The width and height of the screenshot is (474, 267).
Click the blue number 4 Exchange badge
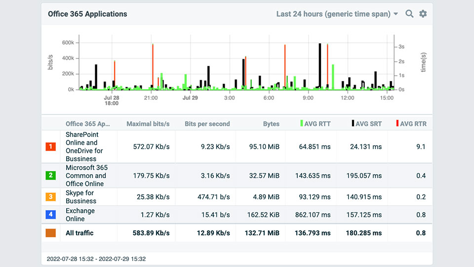point(50,215)
